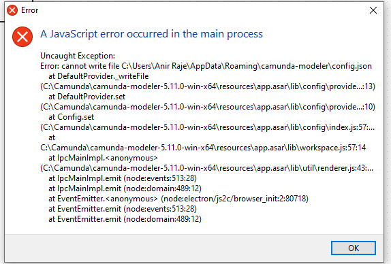
Task: Click the small red error icon in title bar
Action: click(x=12, y=10)
